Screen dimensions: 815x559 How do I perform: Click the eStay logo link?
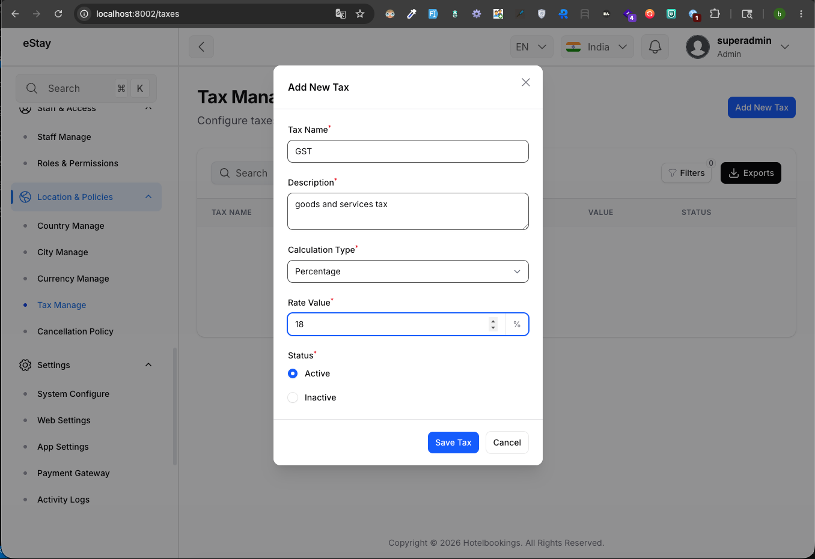point(37,43)
